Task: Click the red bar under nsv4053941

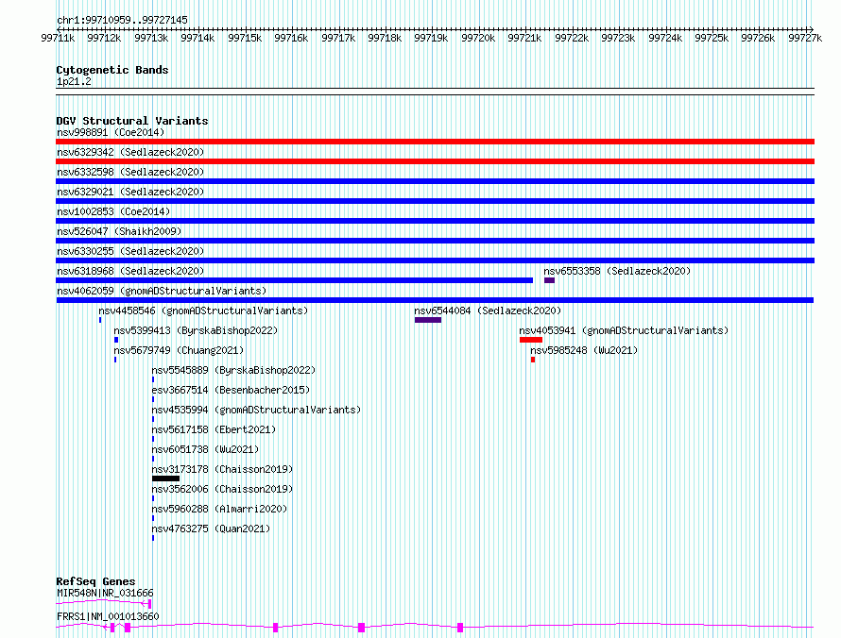Action: point(531,340)
